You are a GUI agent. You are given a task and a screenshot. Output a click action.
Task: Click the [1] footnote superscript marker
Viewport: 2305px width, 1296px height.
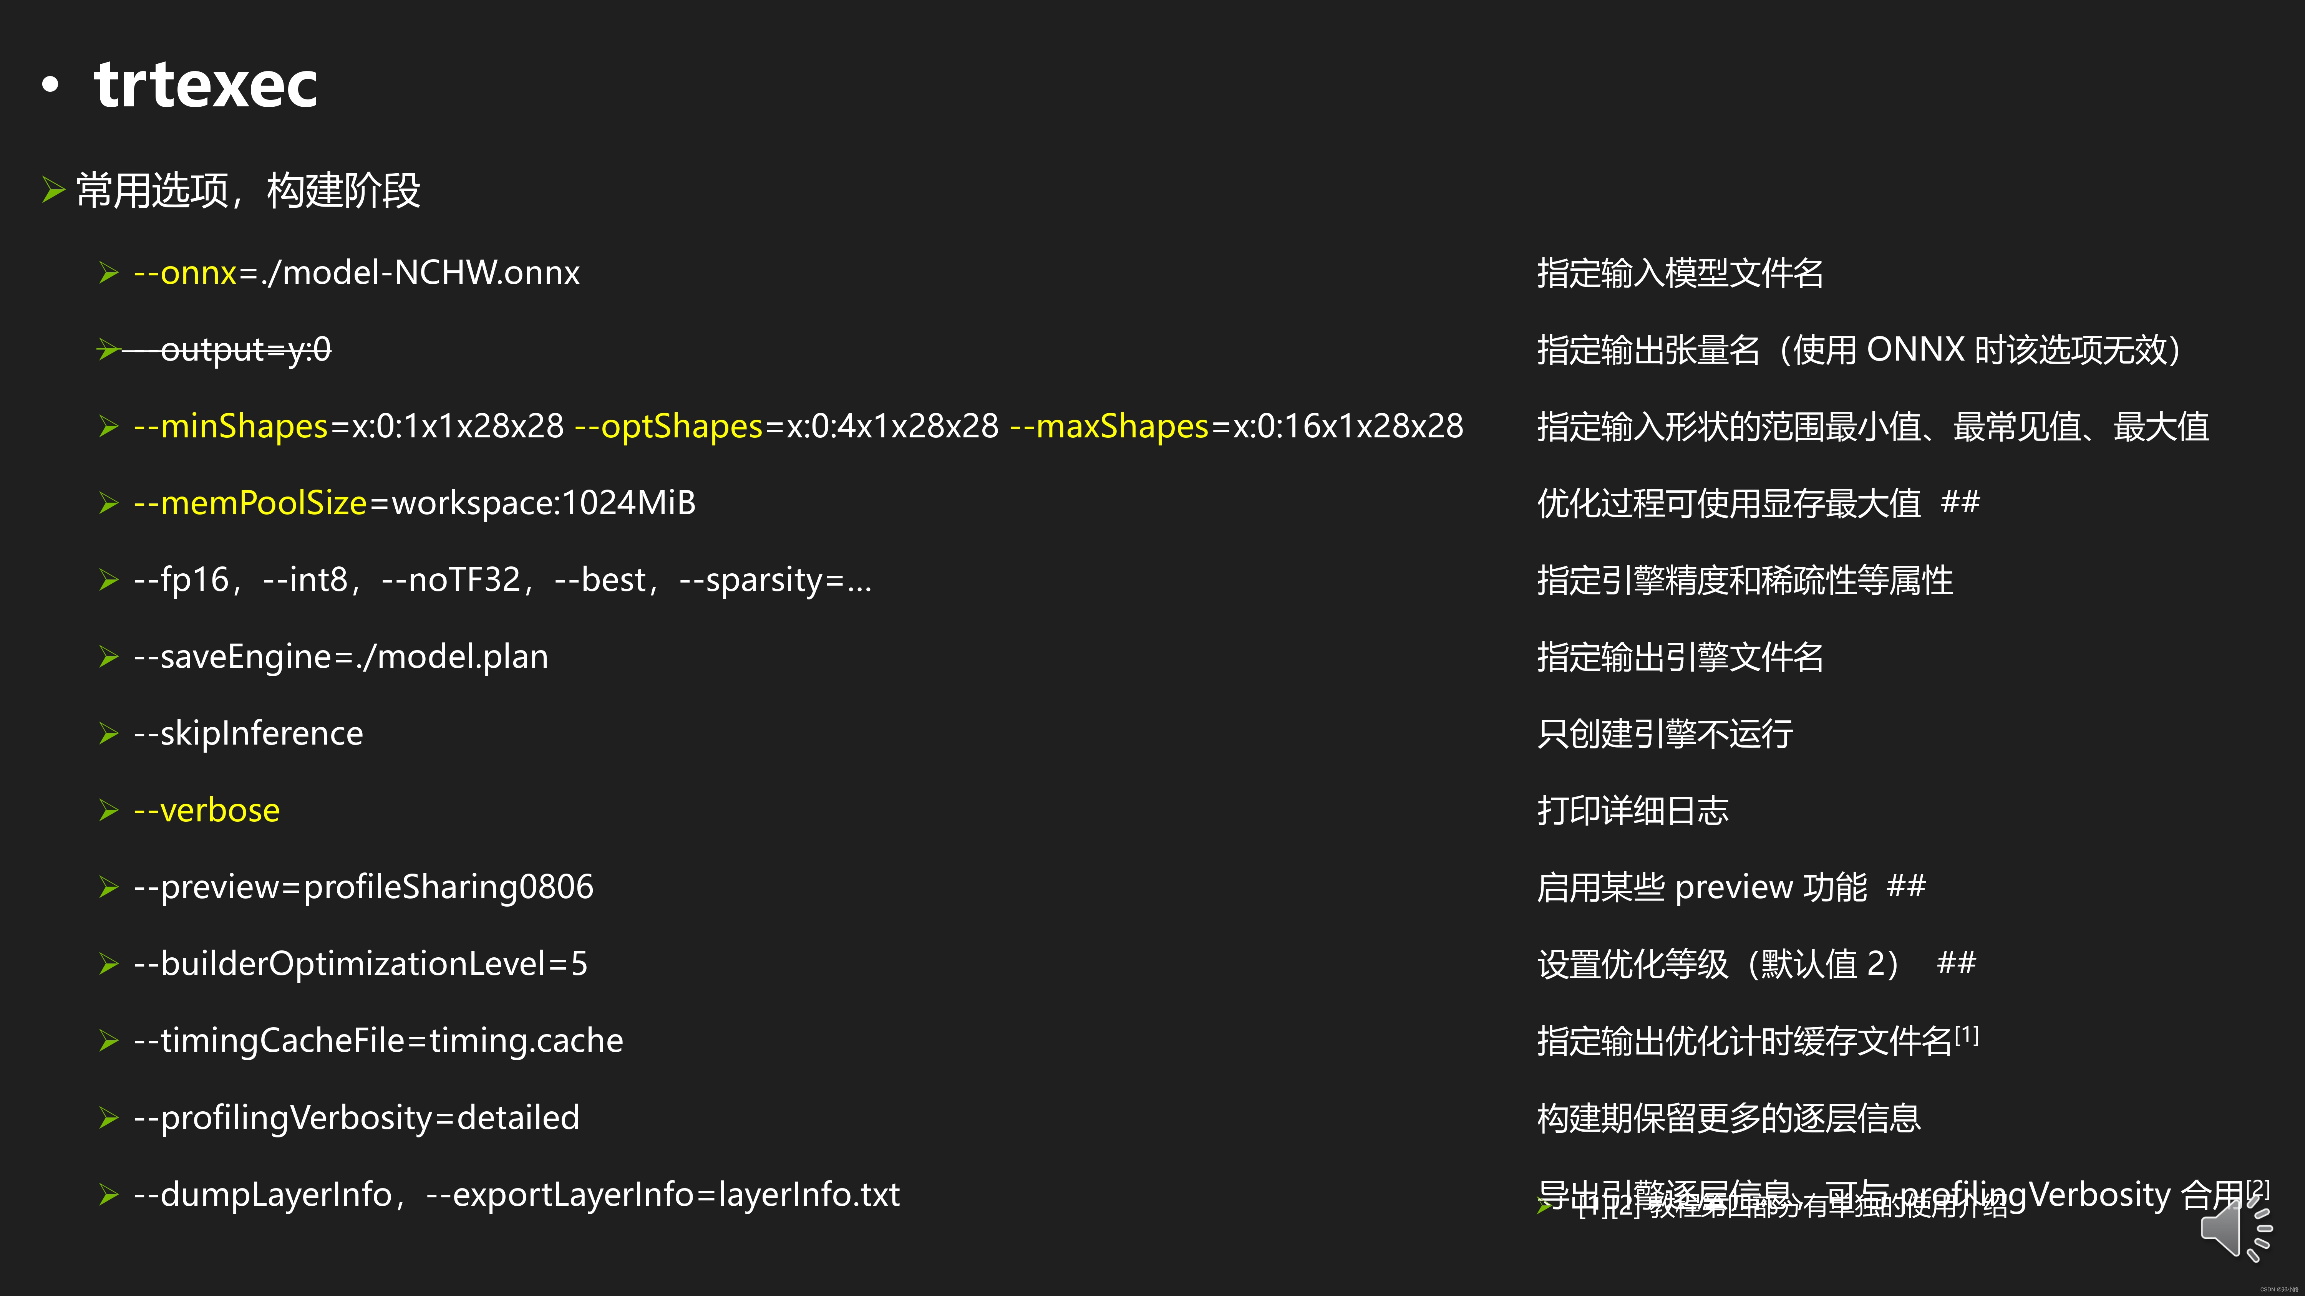coord(1967,1035)
